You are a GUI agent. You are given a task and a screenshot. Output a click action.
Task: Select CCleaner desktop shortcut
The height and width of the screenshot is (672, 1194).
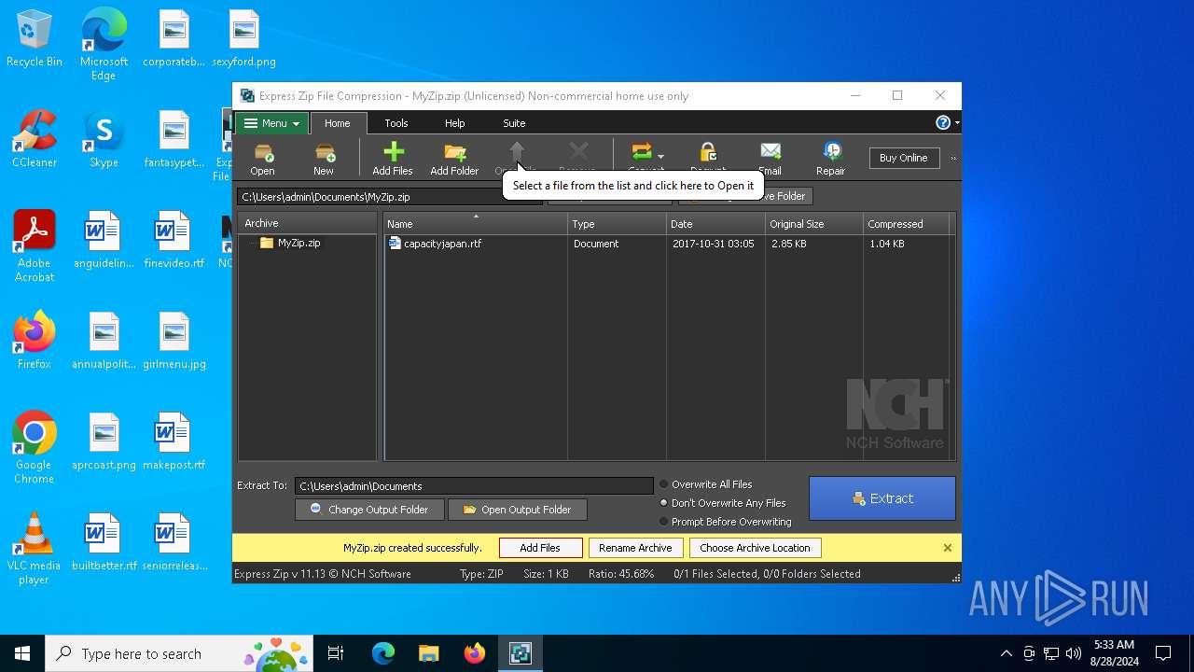35,140
